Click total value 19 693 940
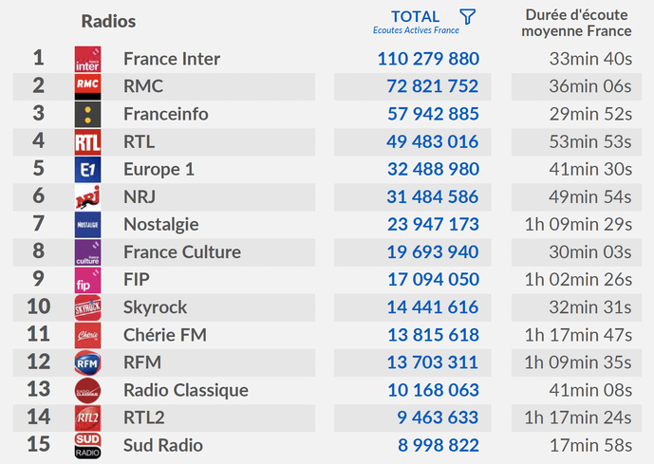Image resolution: width=654 pixels, height=464 pixels. [x=433, y=252]
